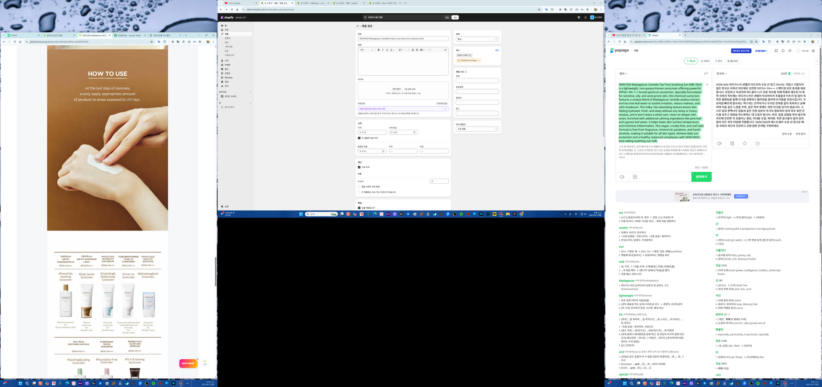Open source language 영어 dropdown in Papago
The width and height of the screenshot is (822, 387).
623,74
